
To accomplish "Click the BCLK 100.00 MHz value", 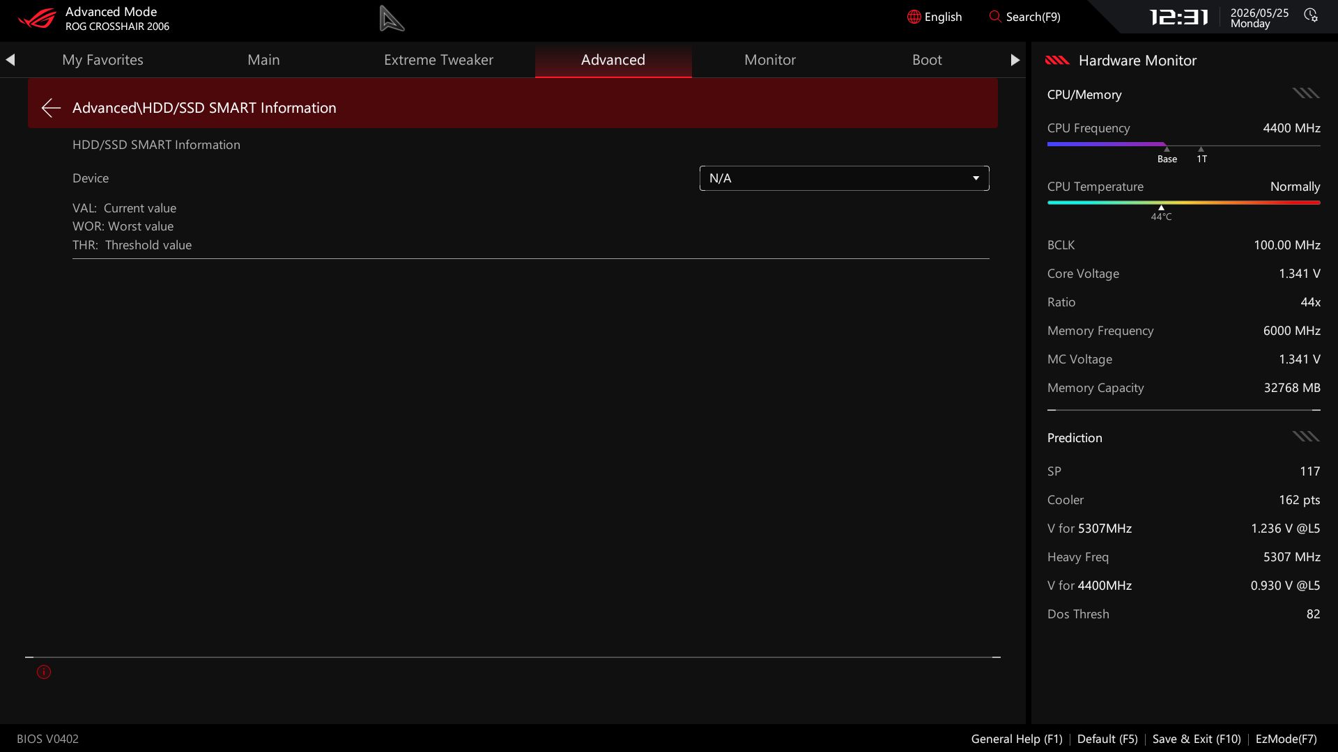I will pyautogui.click(x=1286, y=245).
